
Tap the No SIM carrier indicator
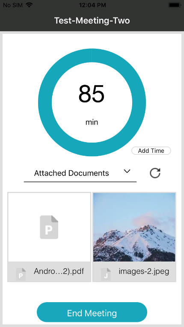(x=13, y=5)
